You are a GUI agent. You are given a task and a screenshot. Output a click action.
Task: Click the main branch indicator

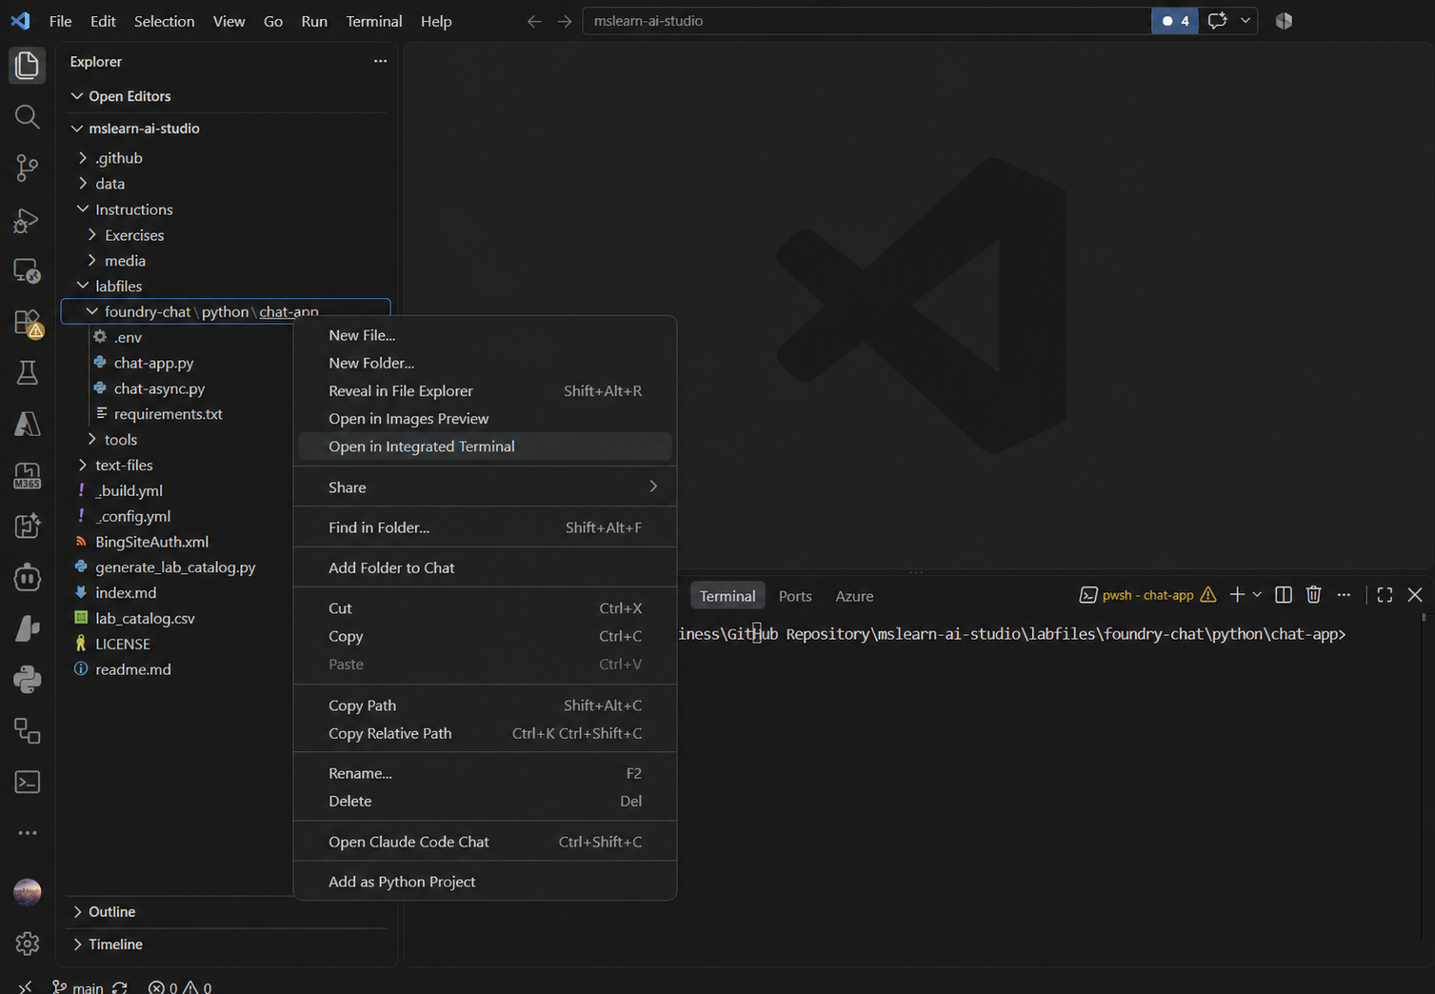pos(77,987)
